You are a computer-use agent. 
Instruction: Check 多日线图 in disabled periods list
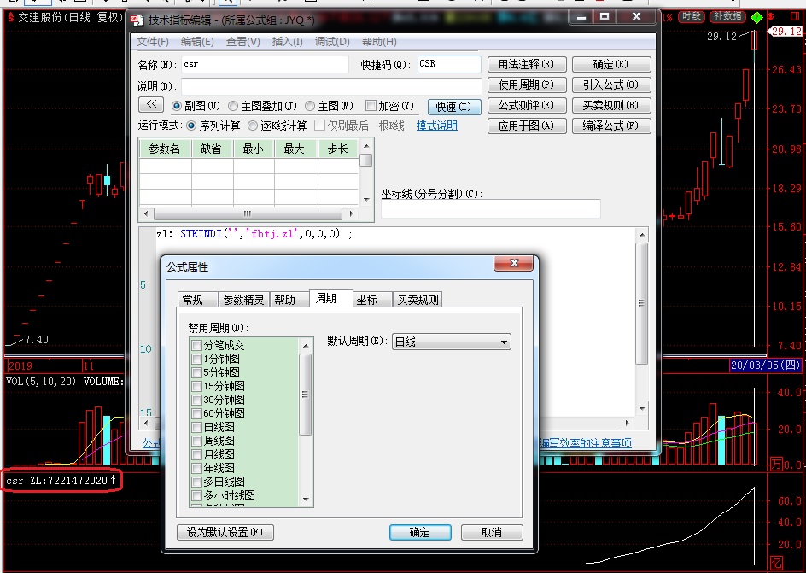(196, 482)
